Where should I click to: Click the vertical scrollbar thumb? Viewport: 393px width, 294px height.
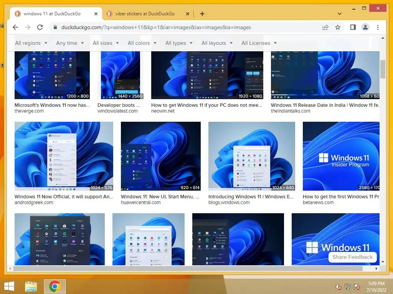[383, 69]
